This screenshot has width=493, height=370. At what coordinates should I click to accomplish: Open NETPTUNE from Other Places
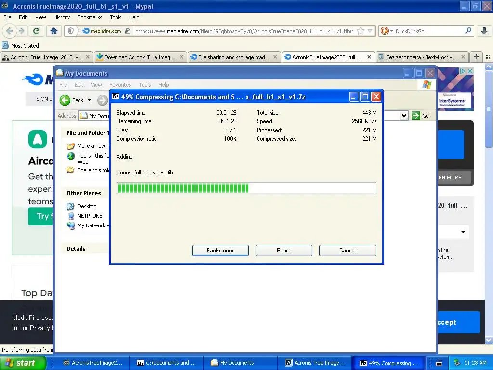coord(90,216)
